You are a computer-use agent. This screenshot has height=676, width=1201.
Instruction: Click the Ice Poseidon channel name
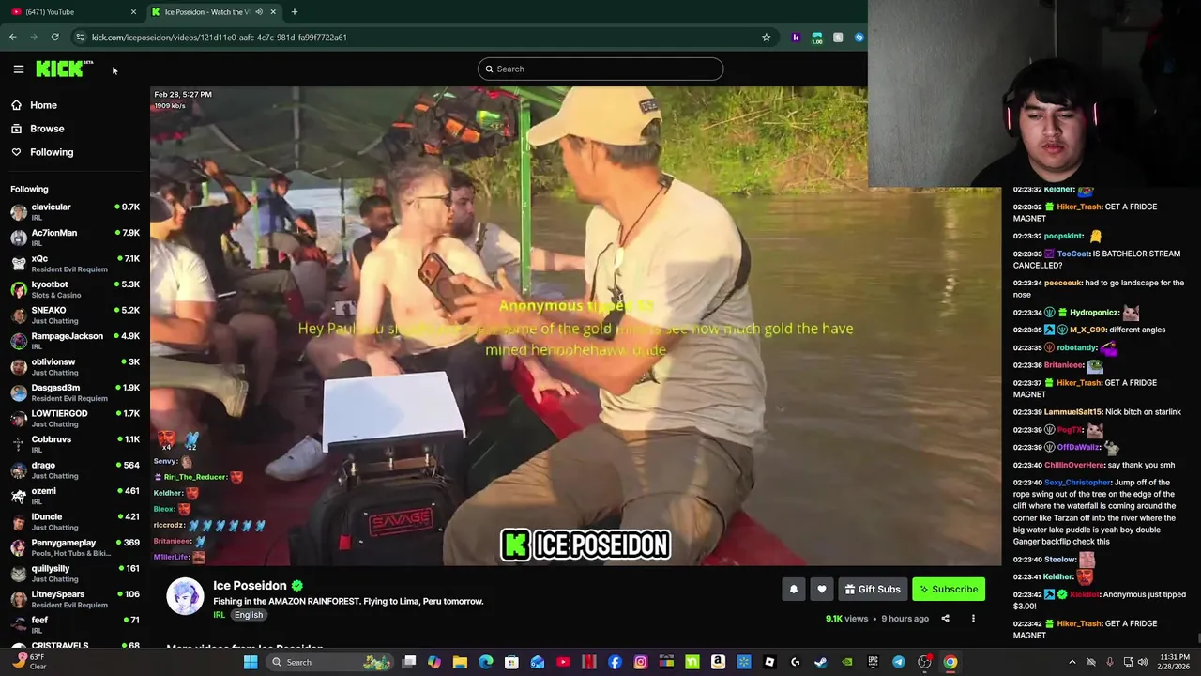(x=250, y=586)
